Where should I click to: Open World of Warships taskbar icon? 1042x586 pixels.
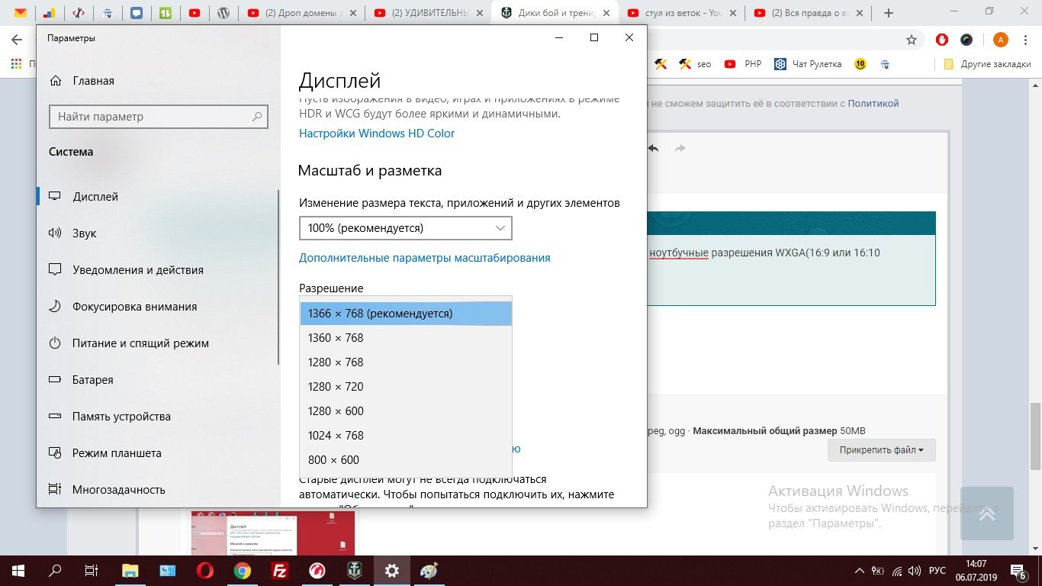tap(354, 570)
